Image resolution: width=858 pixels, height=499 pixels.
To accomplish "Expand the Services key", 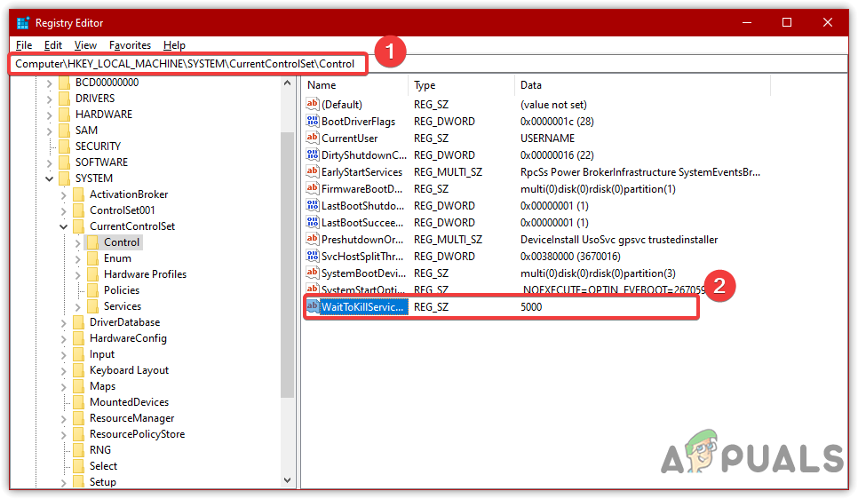I will [77, 307].
